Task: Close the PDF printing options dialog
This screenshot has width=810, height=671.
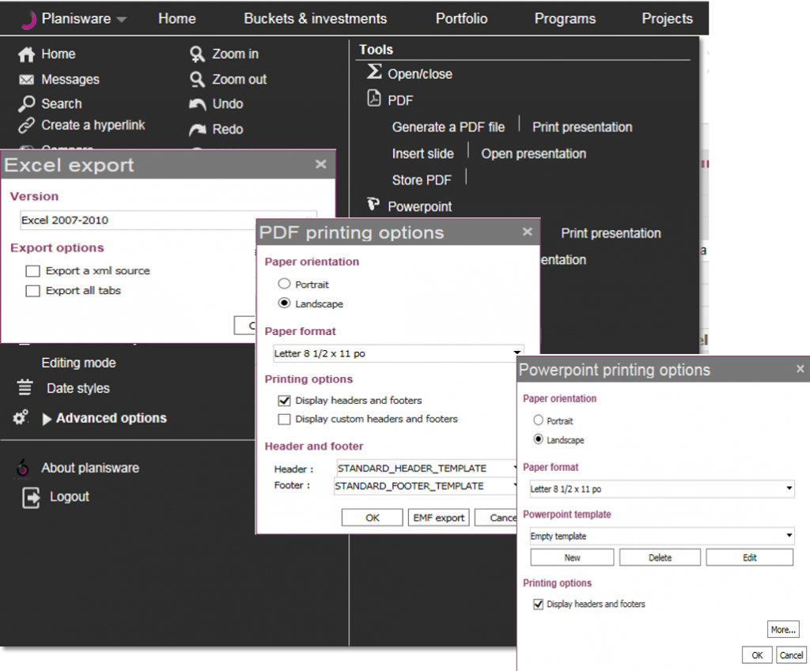Action: click(x=527, y=232)
